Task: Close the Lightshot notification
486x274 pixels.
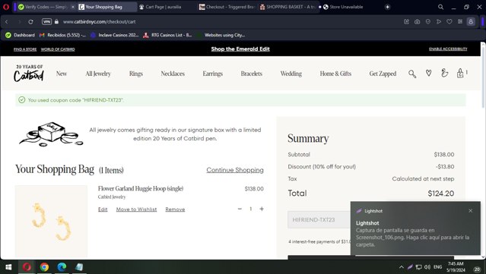Action: point(471,210)
